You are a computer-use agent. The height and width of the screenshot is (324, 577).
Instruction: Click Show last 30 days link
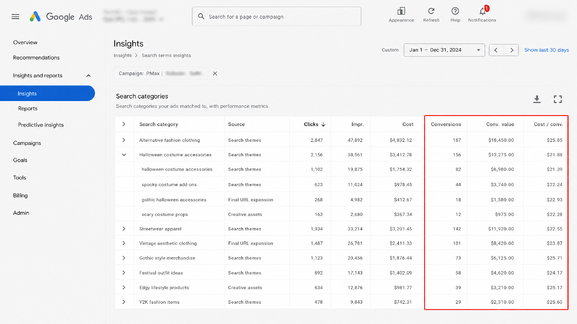tap(547, 50)
